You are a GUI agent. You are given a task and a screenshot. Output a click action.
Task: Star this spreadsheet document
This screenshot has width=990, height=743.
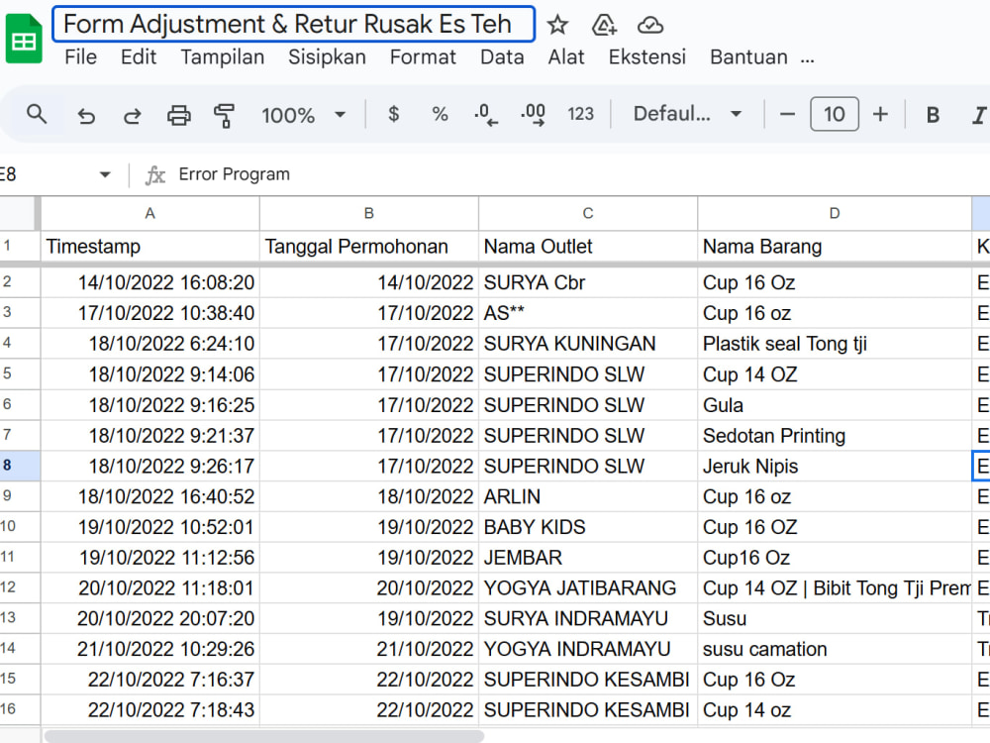(556, 26)
